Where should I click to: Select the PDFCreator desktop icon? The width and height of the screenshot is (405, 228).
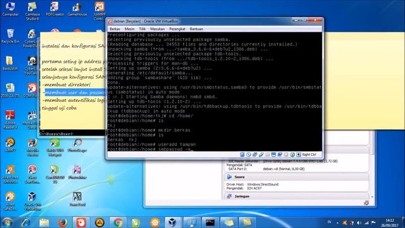55,9
